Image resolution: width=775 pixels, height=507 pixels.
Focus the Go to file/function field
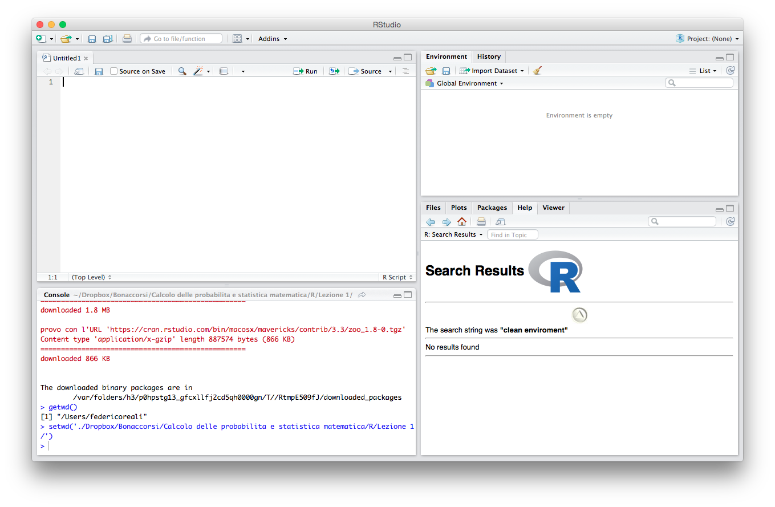click(181, 39)
